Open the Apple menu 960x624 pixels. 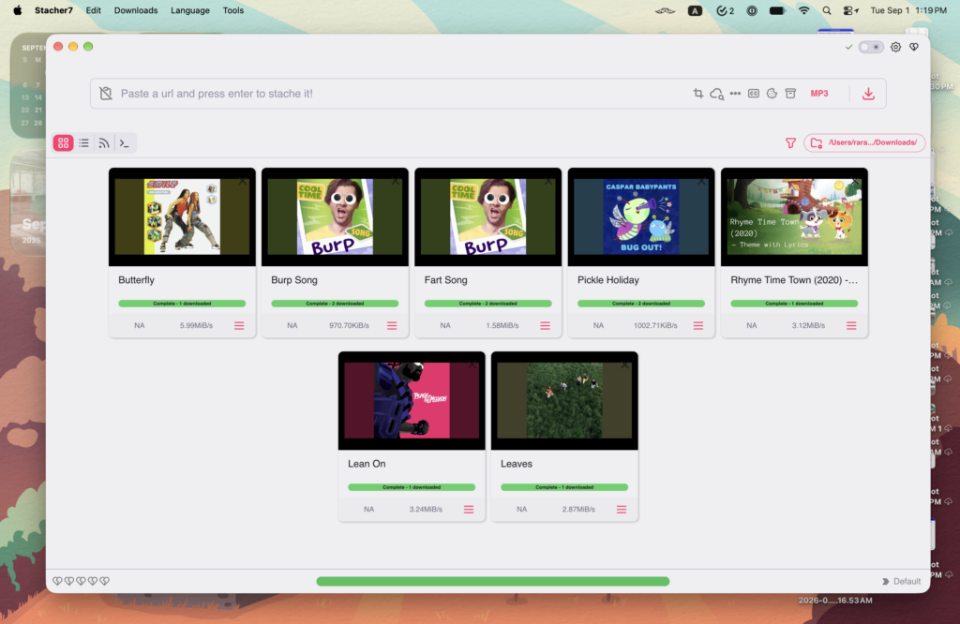tap(18, 10)
